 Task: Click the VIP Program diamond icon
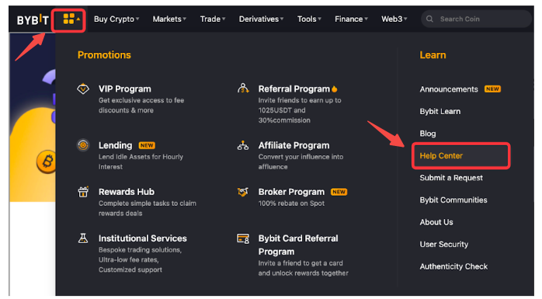click(x=83, y=89)
